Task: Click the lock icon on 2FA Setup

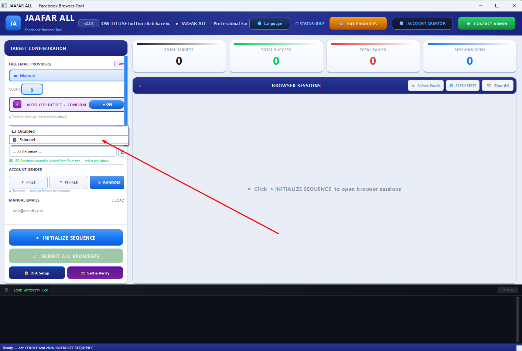Action: tap(26, 273)
